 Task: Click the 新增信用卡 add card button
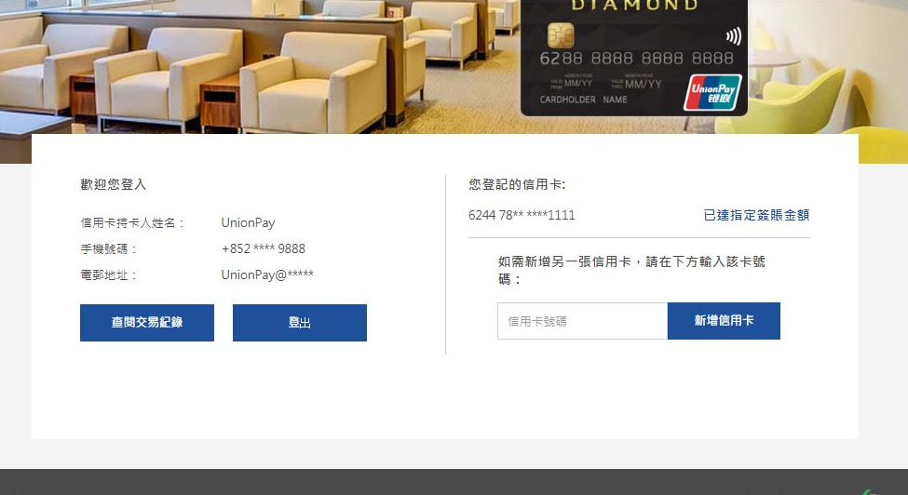(724, 321)
